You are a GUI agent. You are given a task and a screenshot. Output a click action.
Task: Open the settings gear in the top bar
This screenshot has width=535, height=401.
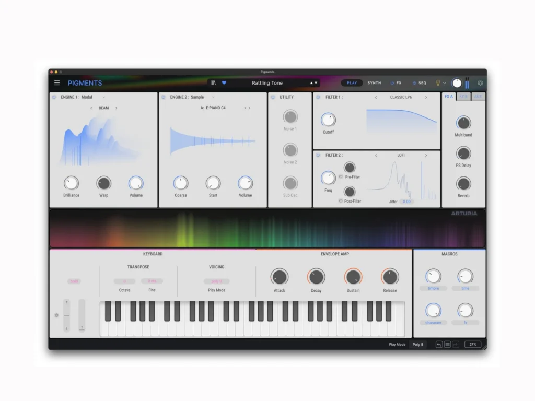click(x=480, y=83)
